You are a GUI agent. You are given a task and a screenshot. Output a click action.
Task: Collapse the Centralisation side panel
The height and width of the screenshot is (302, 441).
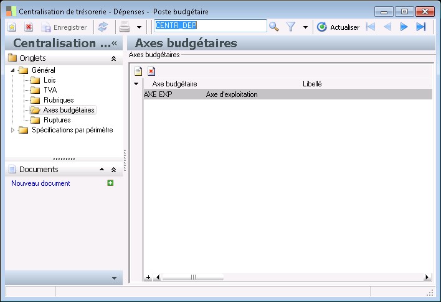(x=114, y=43)
